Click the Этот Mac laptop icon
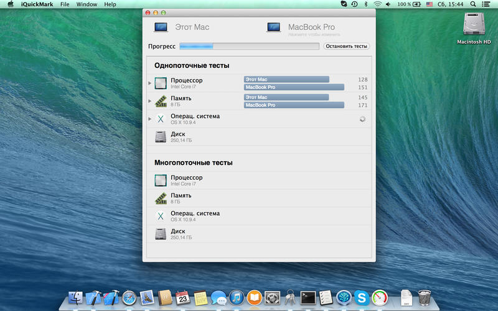 point(161,27)
